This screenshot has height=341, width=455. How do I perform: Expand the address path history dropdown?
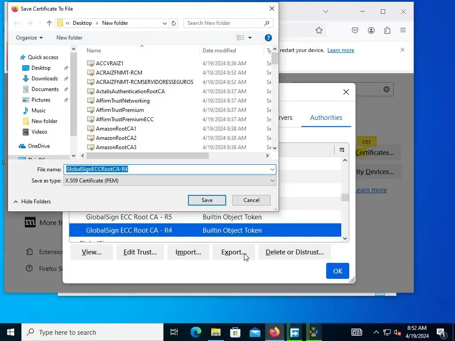[x=164, y=23]
